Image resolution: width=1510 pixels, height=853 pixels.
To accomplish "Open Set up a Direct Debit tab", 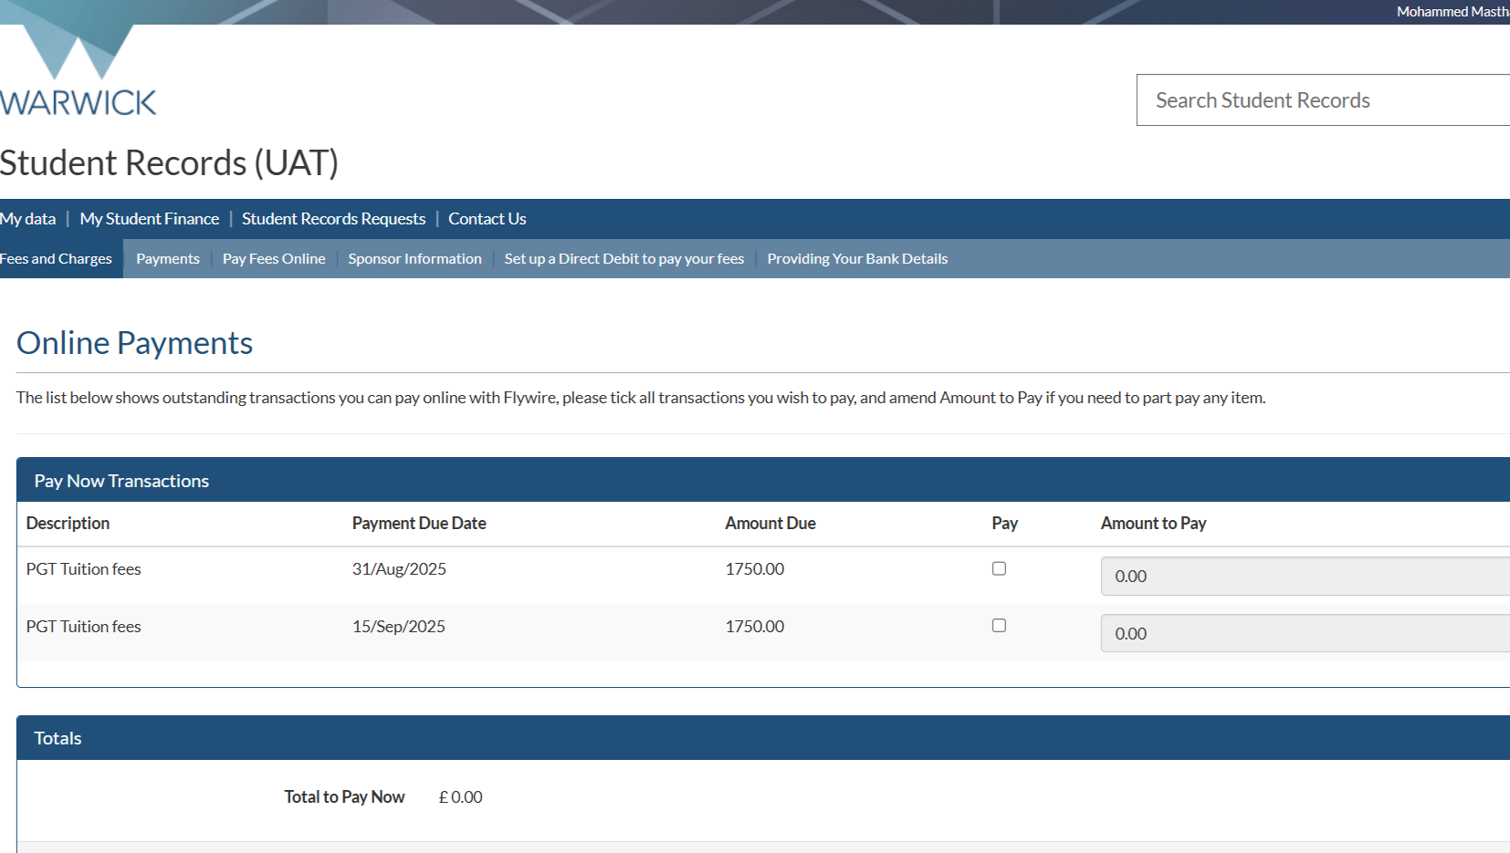I will [x=624, y=259].
